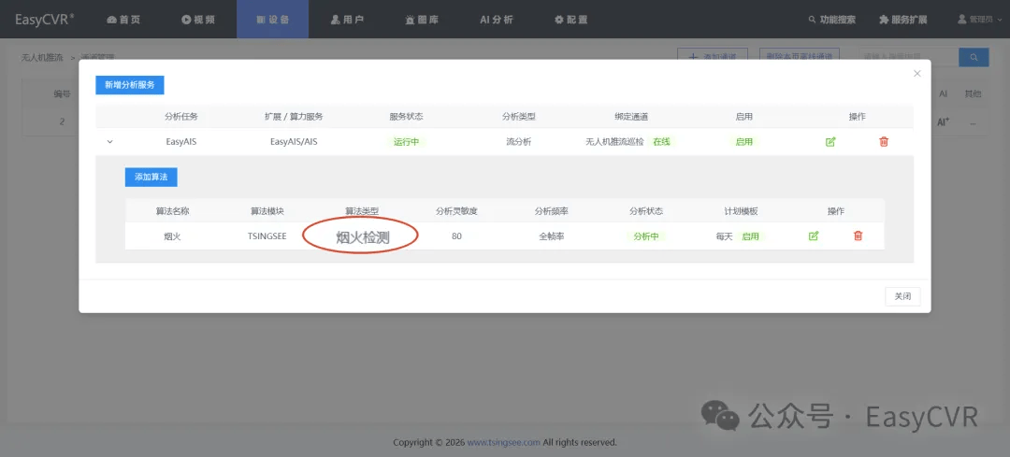Open the AI分析 navigation tab
The height and width of the screenshot is (457, 1010).
click(497, 20)
